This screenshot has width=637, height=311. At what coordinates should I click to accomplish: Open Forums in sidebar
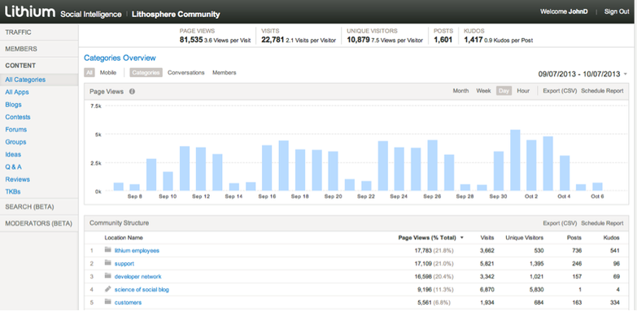tap(15, 130)
